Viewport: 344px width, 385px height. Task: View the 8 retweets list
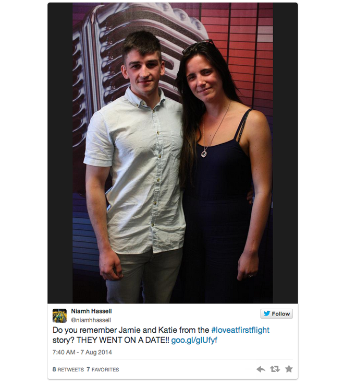click(x=68, y=369)
